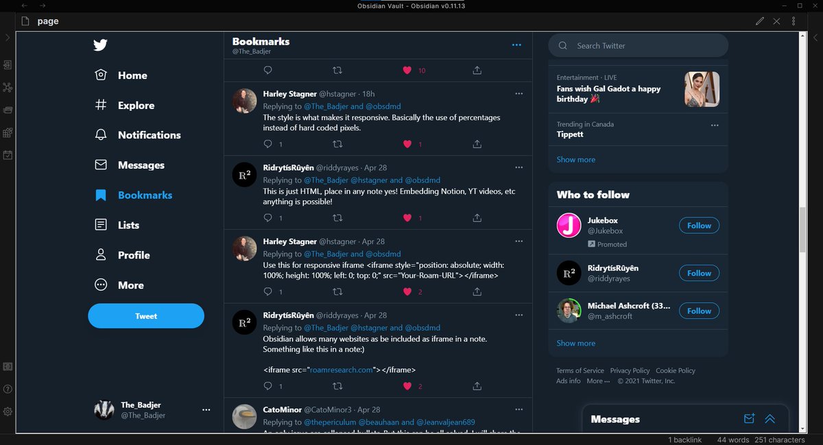Reply to the 'responsive iframe' tweet

(268, 292)
